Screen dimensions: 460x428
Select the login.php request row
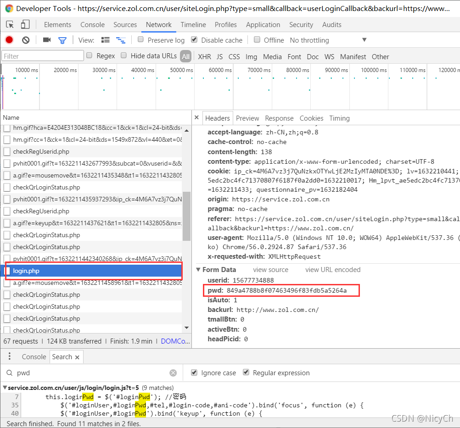(91, 271)
